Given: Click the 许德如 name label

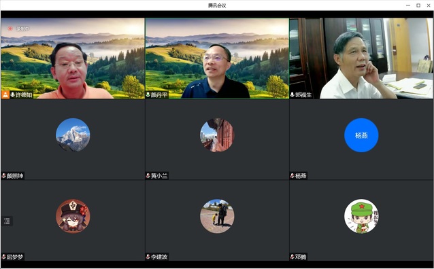Looking at the screenshot, I should 24,95.
